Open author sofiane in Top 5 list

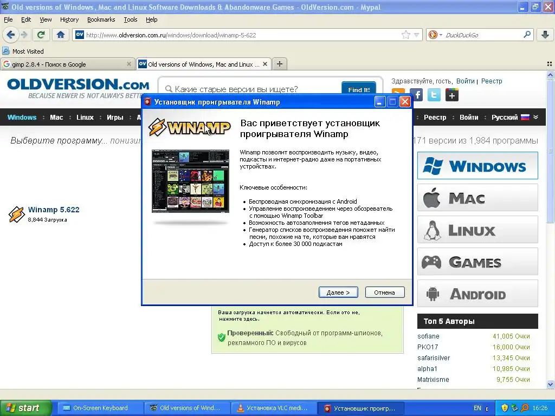point(428,336)
